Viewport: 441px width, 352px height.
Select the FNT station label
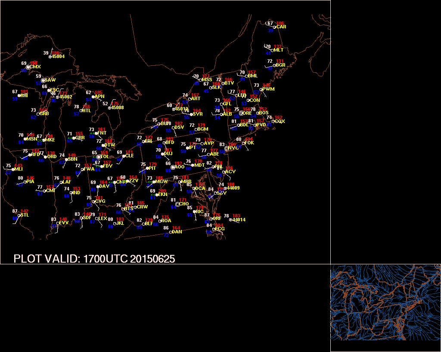pos(102,133)
